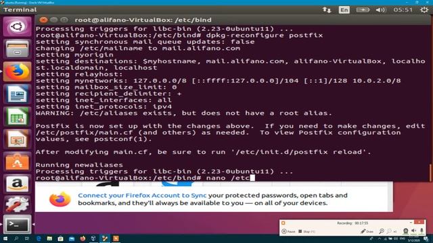Open the En keyboard layout indicator
This screenshot has width=433, height=243.
tap(344, 10)
